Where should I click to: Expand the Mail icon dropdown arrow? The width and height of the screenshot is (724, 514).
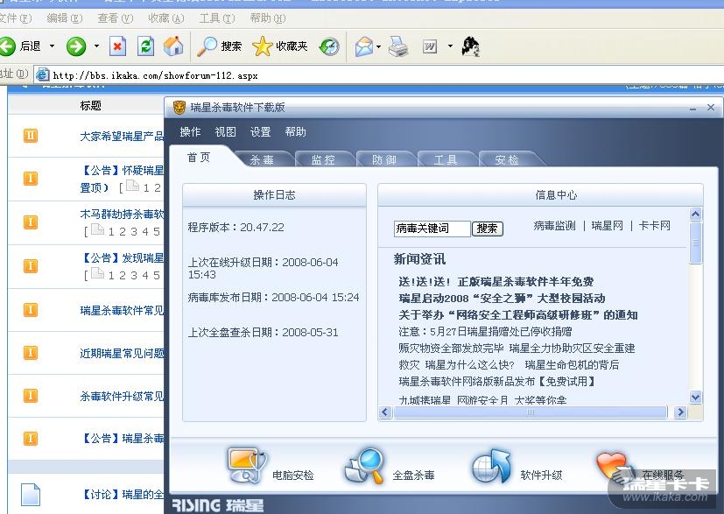(x=378, y=46)
